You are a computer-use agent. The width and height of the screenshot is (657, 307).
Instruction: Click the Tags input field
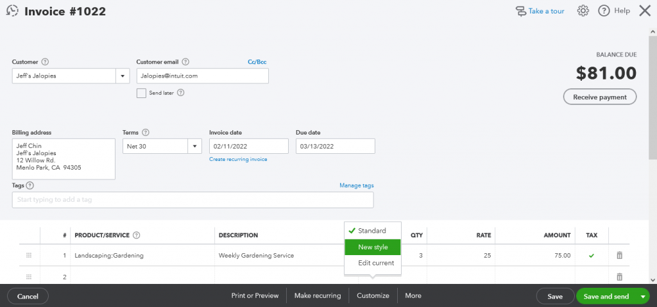(x=192, y=200)
